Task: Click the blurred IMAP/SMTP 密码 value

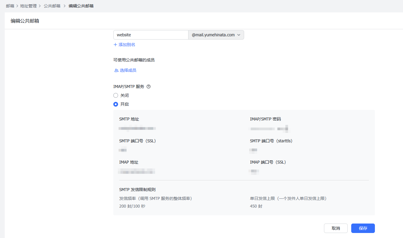Action: point(269,129)
